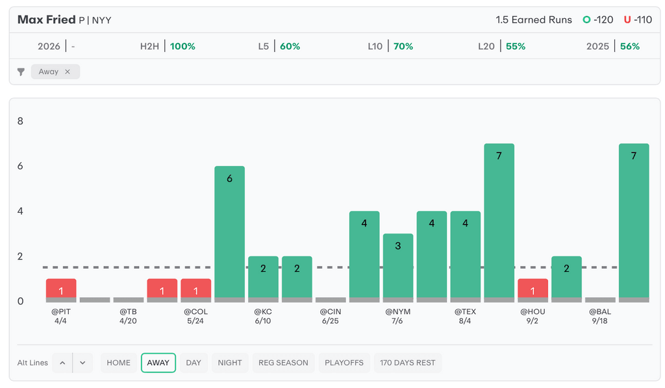This screenshot has width=665, height=388.
Task: Click the red @HOU 9/2 bar
Action: pyautogui.click(x=533, y=290)
